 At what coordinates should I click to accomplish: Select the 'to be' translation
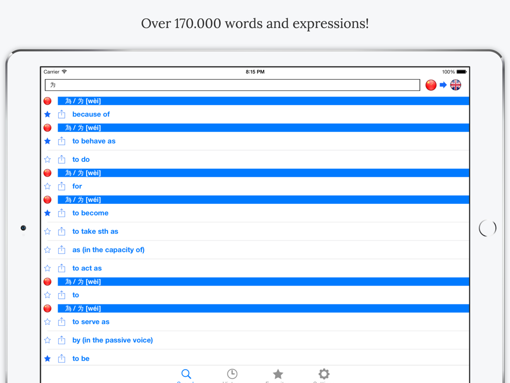point(81,358)
